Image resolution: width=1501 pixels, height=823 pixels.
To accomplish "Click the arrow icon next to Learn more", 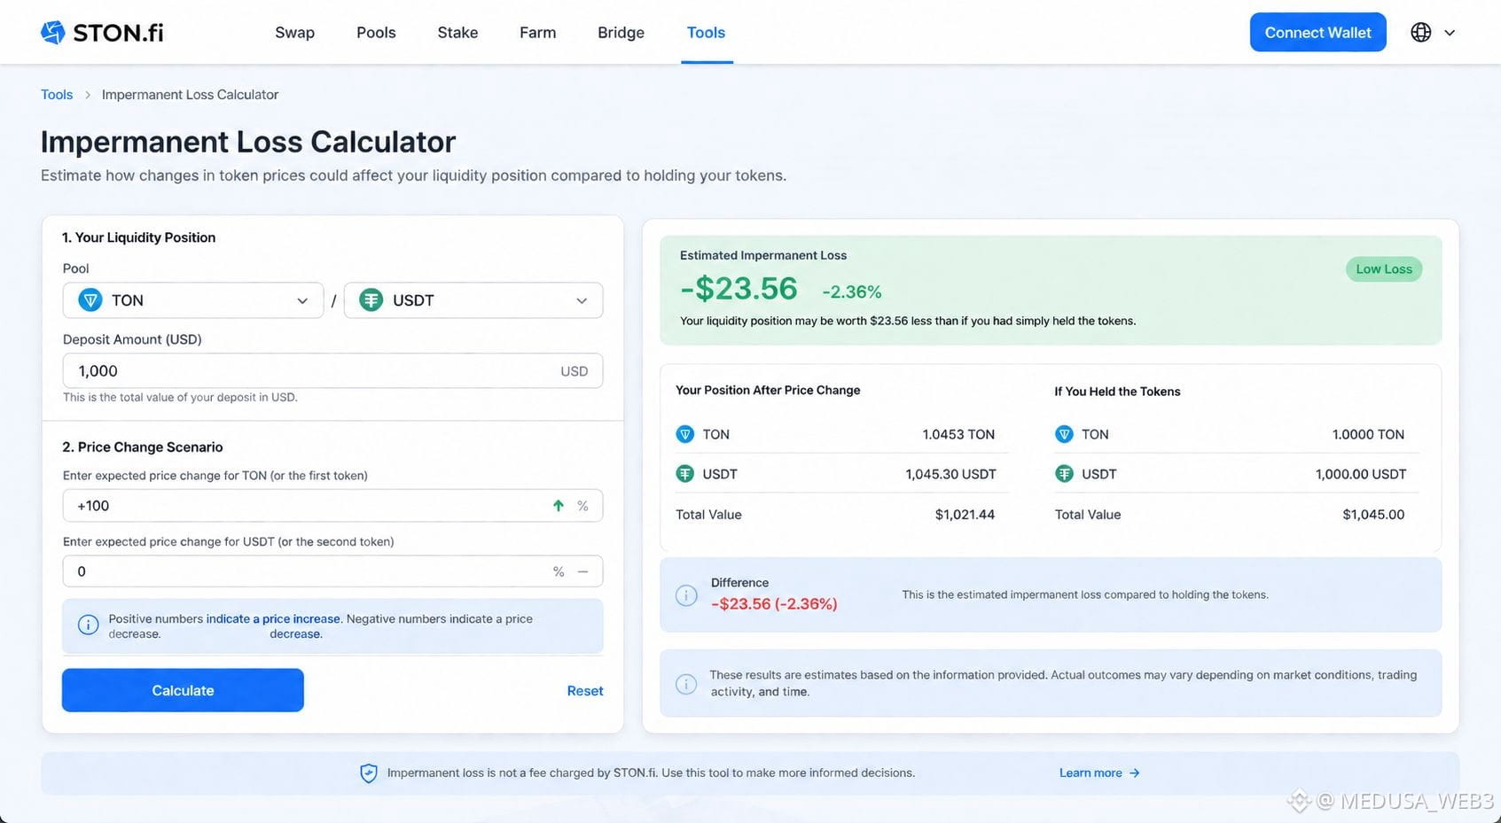I will pyautogui.click(x=1135, y=773).
